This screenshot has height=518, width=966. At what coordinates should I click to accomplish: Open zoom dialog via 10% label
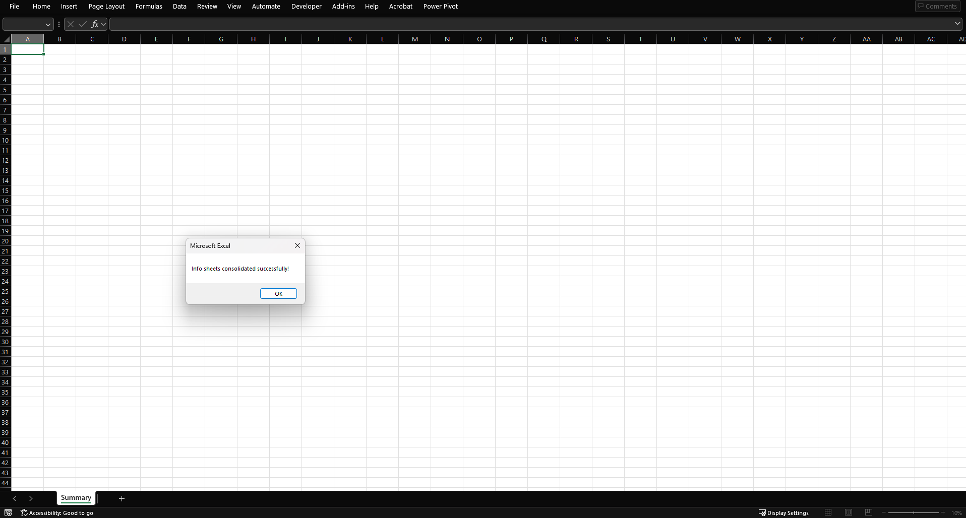click(x=956, y=513)
